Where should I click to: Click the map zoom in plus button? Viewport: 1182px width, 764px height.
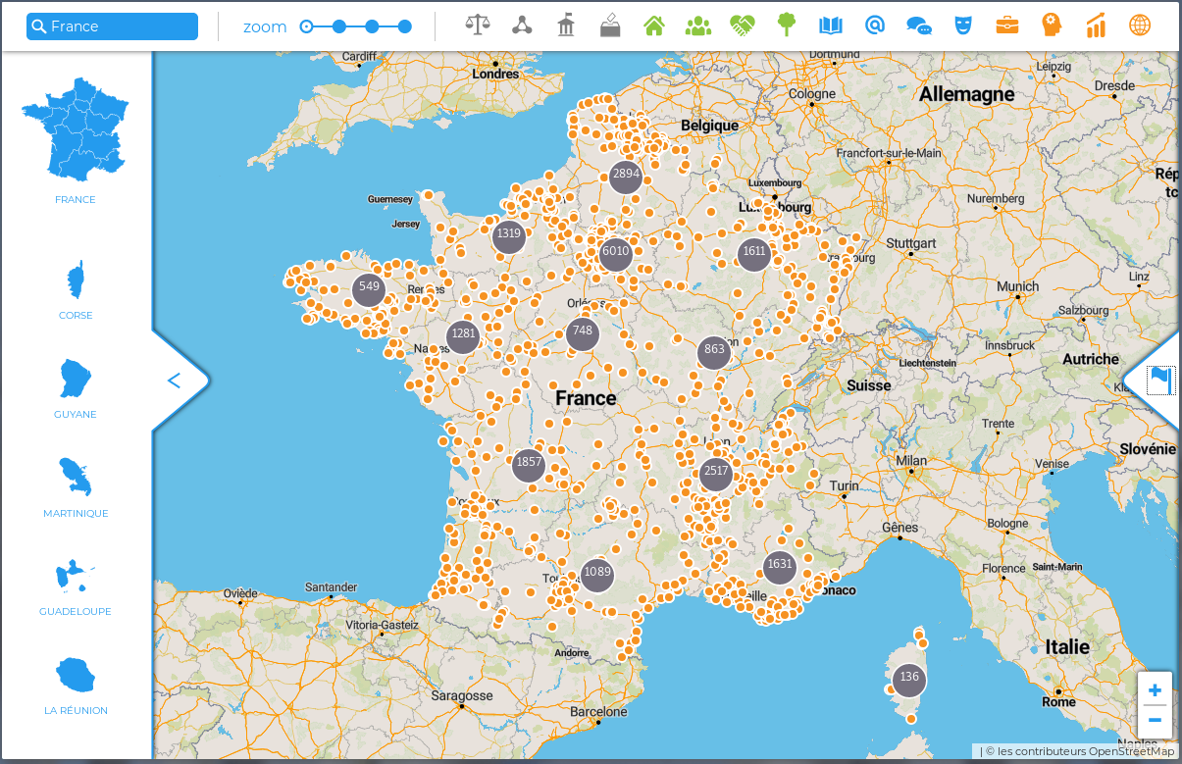(x=1155, y=690)
